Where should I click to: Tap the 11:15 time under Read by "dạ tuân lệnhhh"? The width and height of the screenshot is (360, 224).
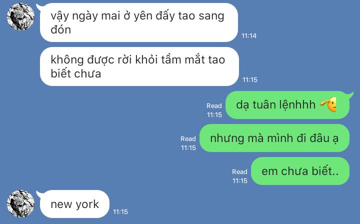[214, 115]
